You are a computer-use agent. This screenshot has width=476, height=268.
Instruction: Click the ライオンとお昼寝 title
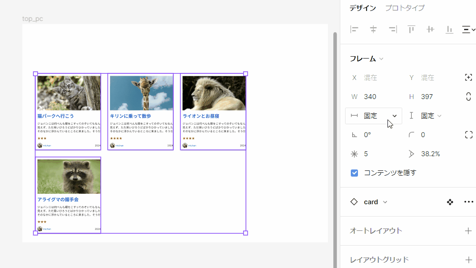click(201, 116)
